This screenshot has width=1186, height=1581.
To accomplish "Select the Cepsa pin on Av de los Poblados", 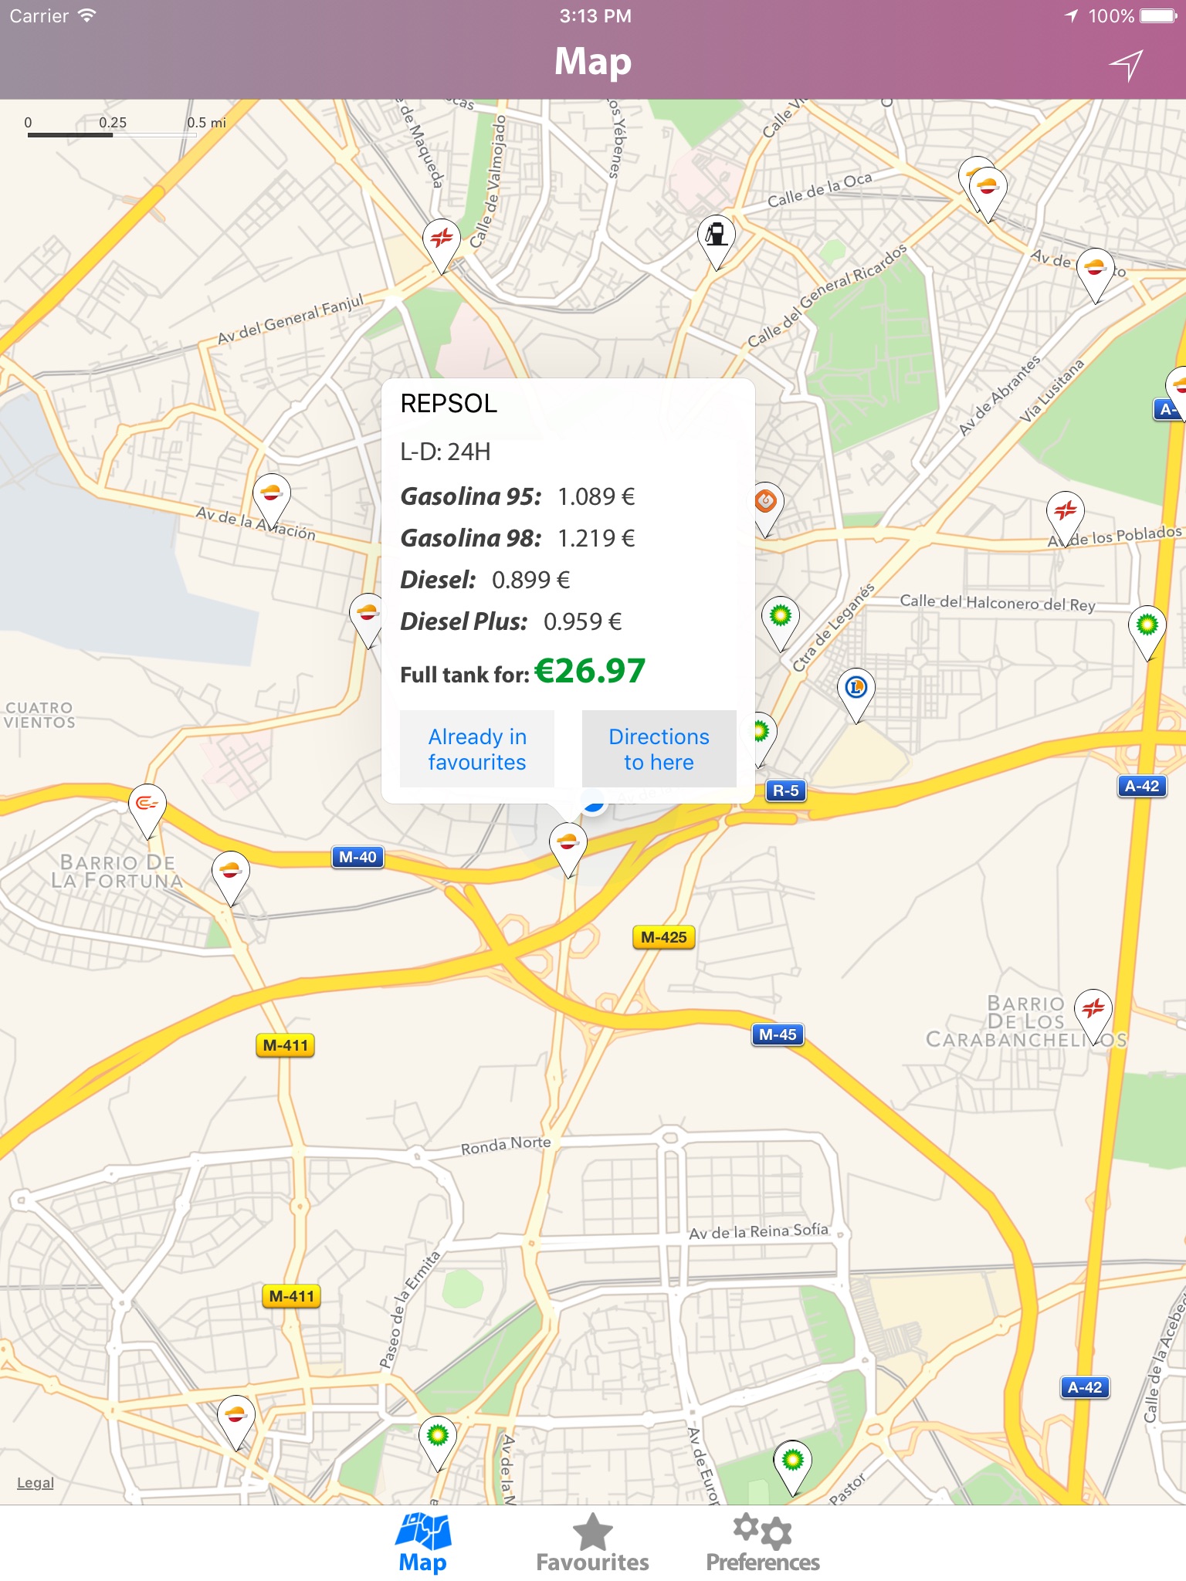I will coord(1066,518).
